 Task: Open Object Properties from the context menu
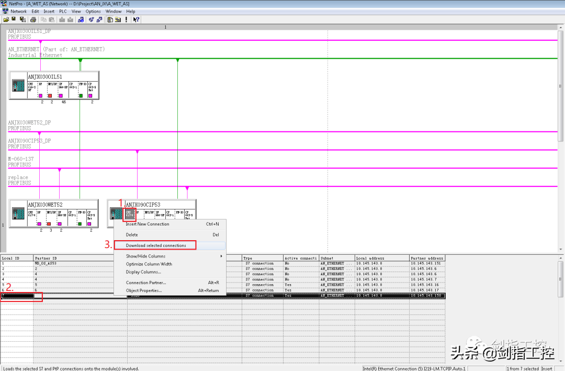click(144, 290)
